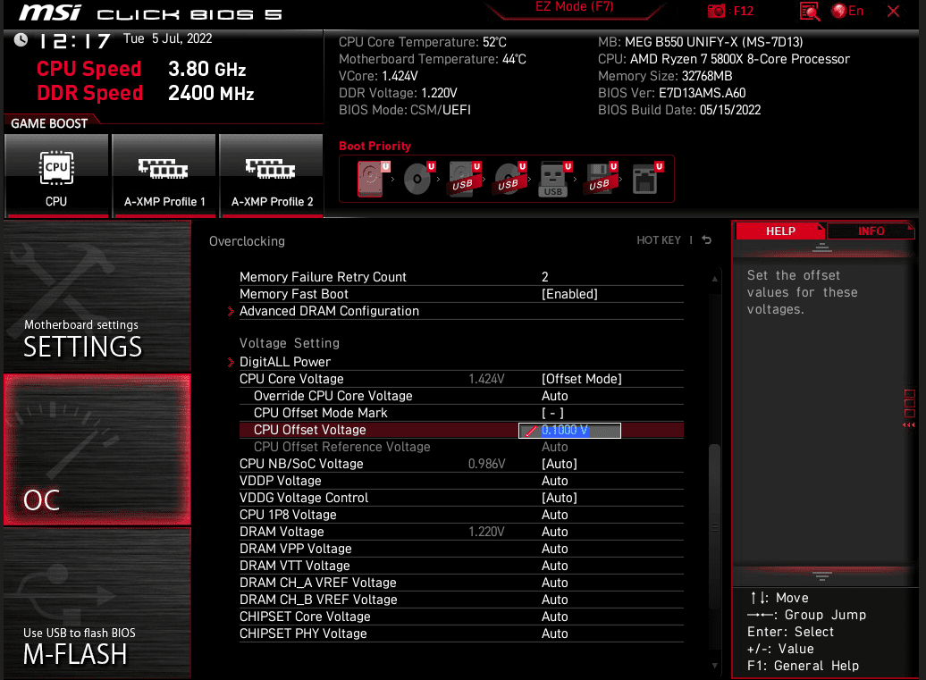This screenshot has width=926, height=680.
Task: Select the network boot priority device
Action: (646, 179)
